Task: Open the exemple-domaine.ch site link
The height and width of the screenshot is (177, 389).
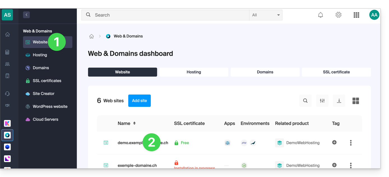Action: (x=137, y=165)
